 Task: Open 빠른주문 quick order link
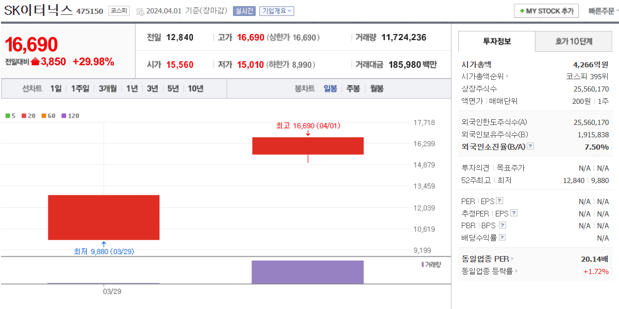coord(603,11)
